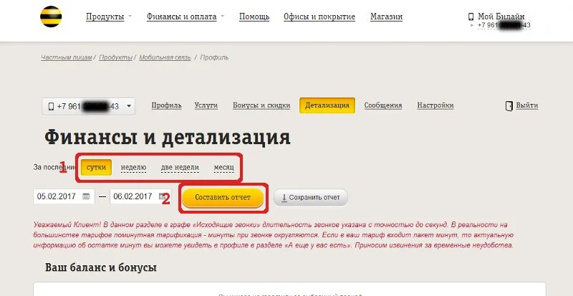Switch to the Детализация tab
The height and width of the screenshot is (296, 573).
[327, 105]
